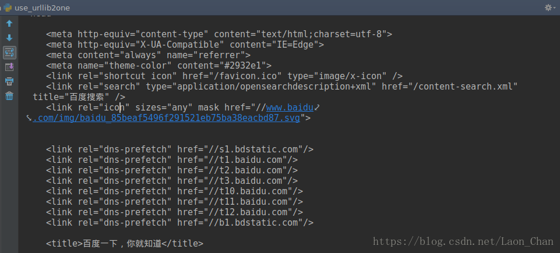The width and height of the screenshot is (560, 253).
Task: Expand the dropdown arrow beside the gear
Action: coord(554,8)
